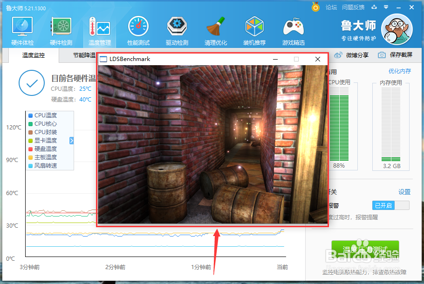424x284 pixels.
Task: Open 游戏精选 gamepad icon
Action: tap(294, 31)
